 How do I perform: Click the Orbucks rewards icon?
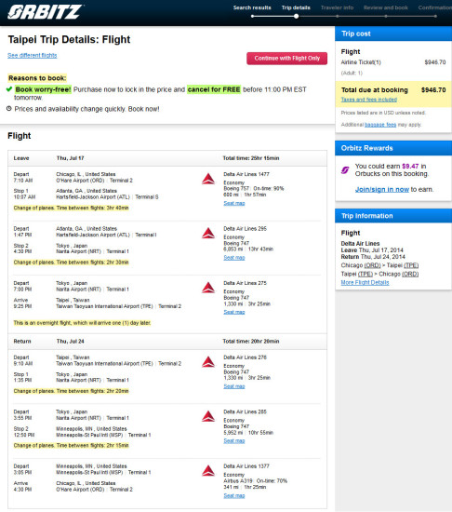click(x=345, y=169)
